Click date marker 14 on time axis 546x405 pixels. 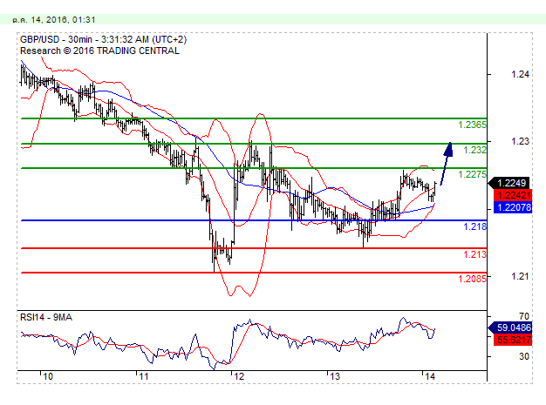tap(430, 376)
